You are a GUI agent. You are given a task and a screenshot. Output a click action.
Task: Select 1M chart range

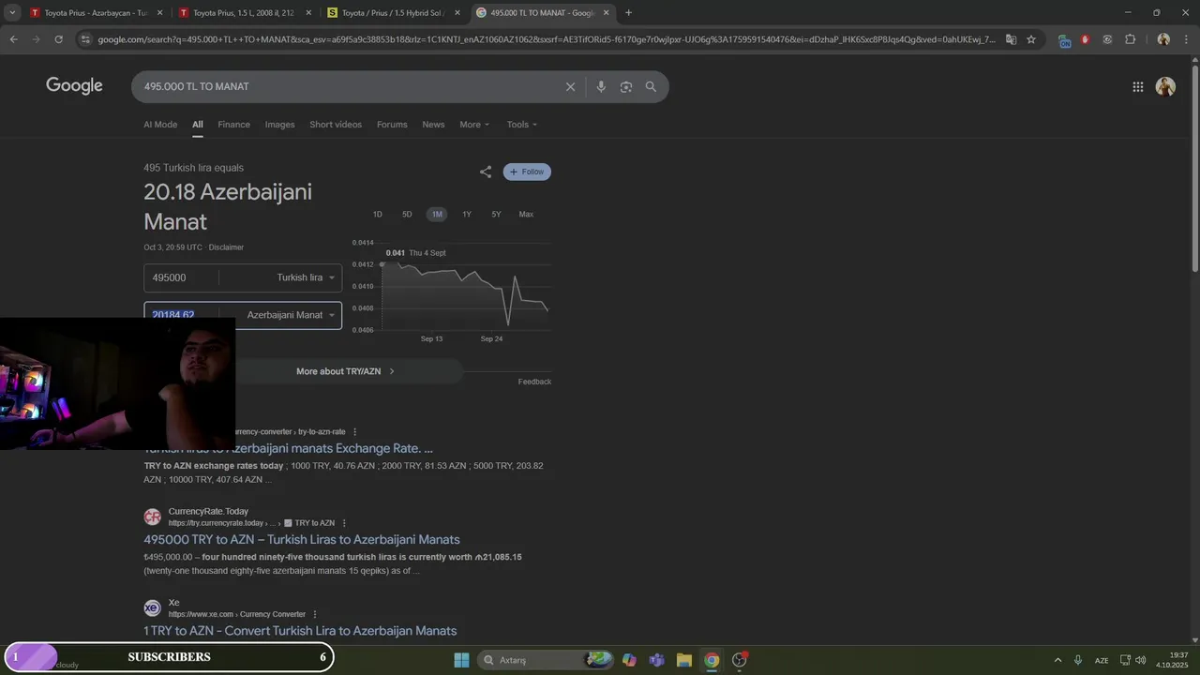[x=437, y=215]
